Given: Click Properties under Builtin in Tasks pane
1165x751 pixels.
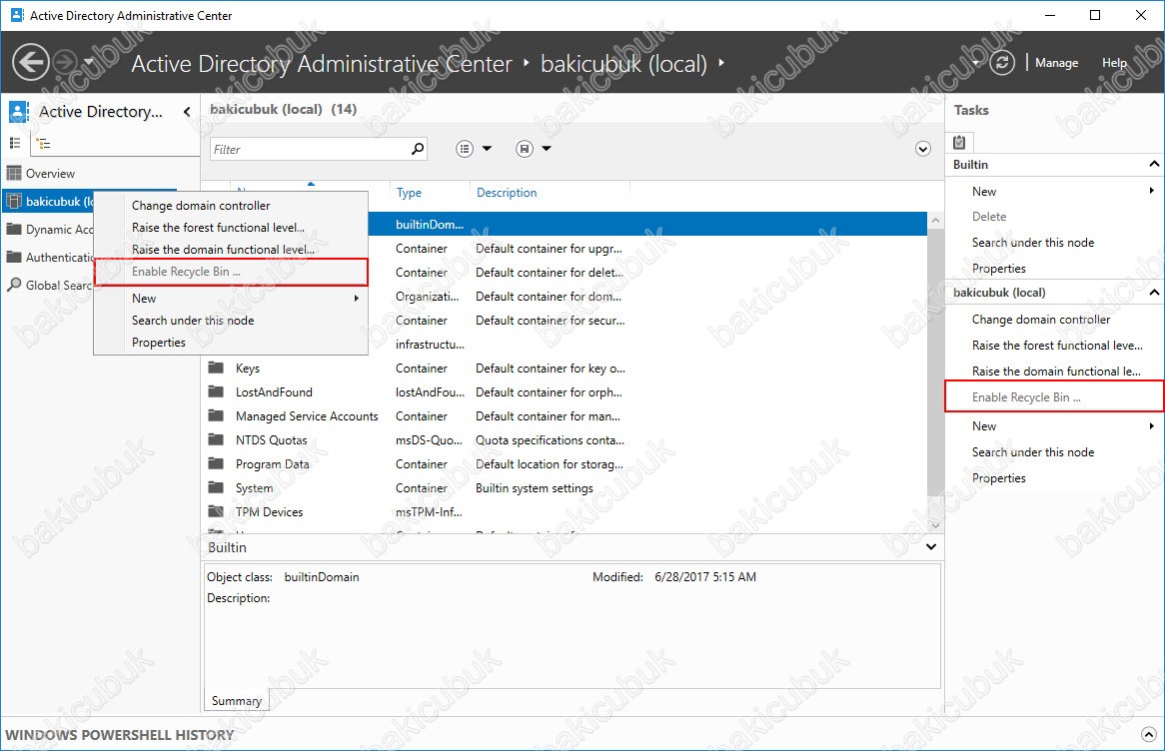Looking at the screenshot, I should tap(998, 269).
